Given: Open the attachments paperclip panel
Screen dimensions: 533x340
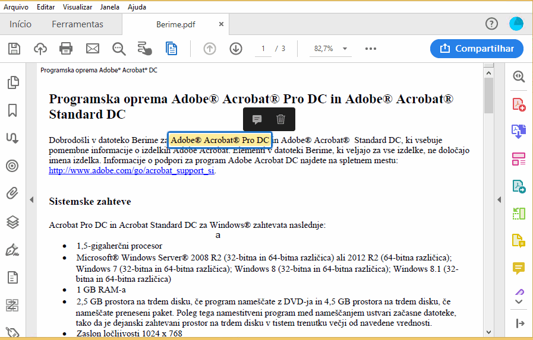Looking at the screenshot, I should click(12, 193).
